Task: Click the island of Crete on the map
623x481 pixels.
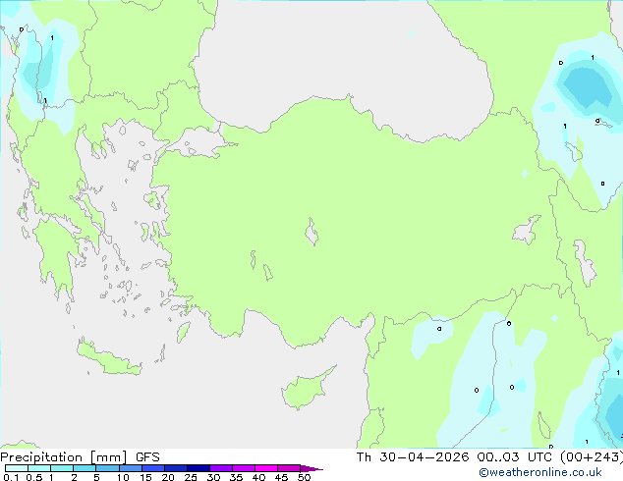Action: click(x=107, y=358)
